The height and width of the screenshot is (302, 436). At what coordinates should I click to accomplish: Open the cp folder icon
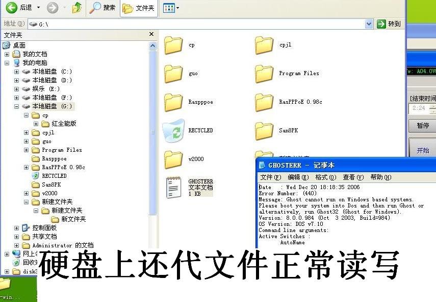click(x=173, y=45)
